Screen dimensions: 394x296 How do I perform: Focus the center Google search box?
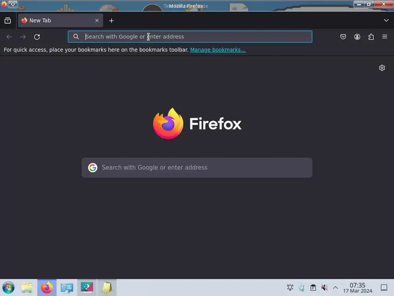click(197, 168)
